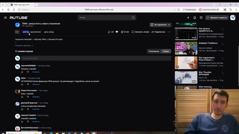Open Алфавит Топблога video thumbnail
This screenshot has width=239, height=134.
coord(186,48)
